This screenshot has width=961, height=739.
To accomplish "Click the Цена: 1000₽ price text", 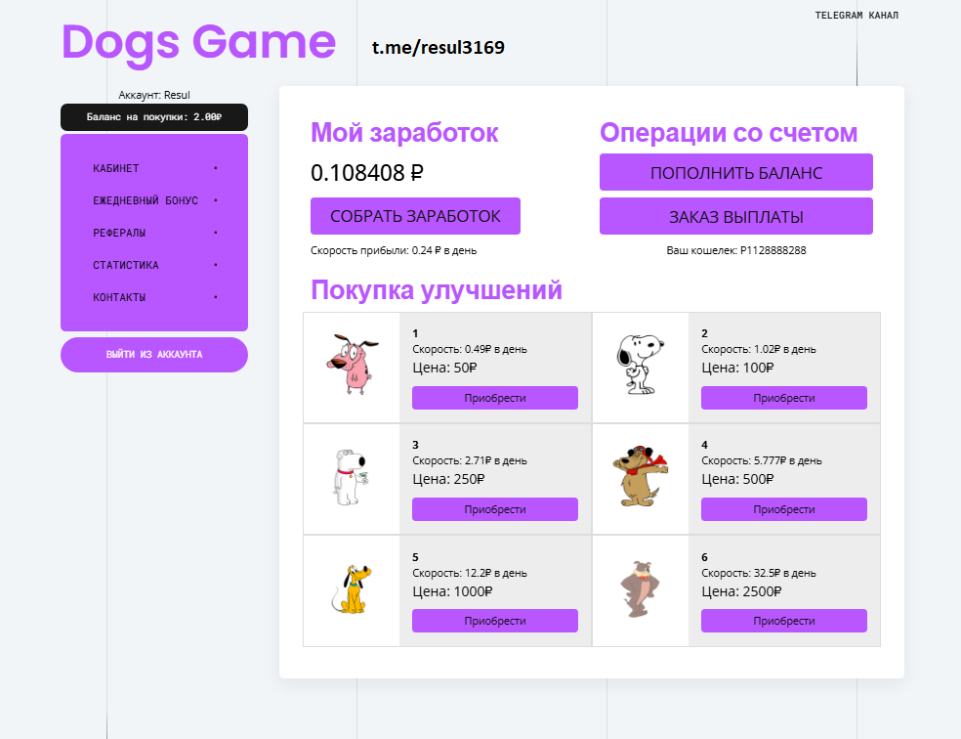I will coord(452,591).
